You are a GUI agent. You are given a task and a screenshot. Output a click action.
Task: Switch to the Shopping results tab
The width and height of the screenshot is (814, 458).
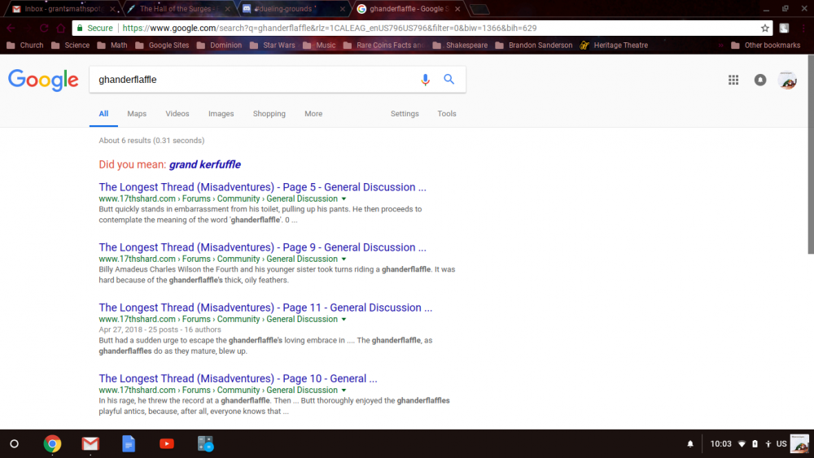(x=269, y=114)
